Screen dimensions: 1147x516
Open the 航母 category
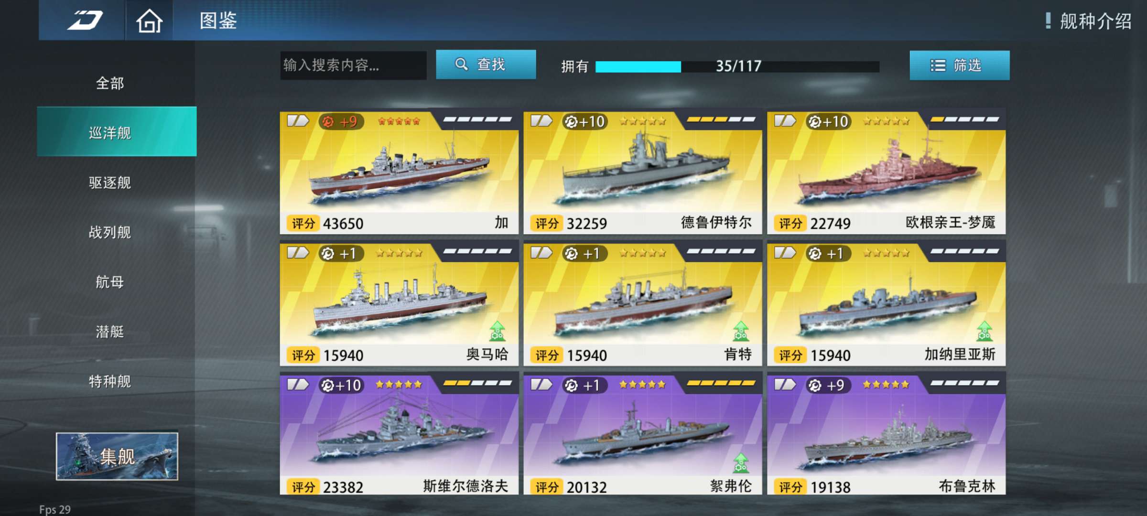[x=110, y=282]
